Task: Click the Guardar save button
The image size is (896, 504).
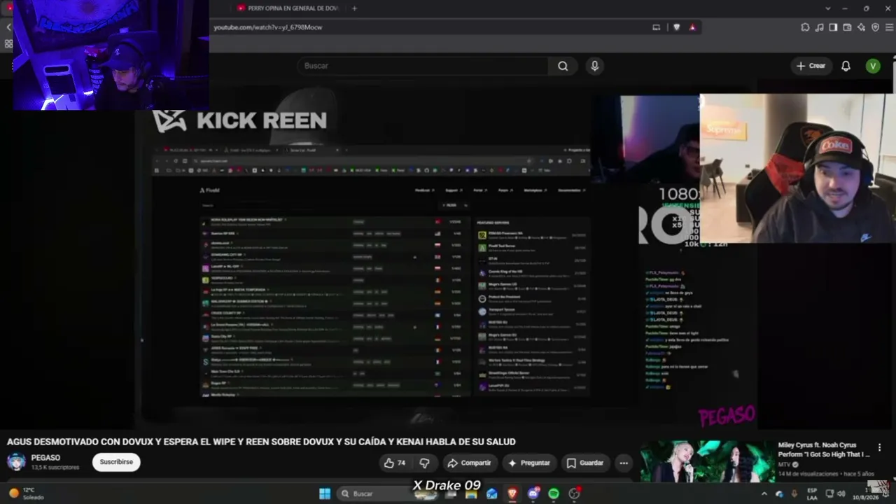Action: click(584, 463)
